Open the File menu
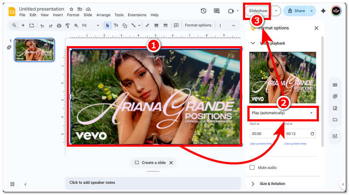Viewport: 349px width, 195px height. [x=22, y=15]
